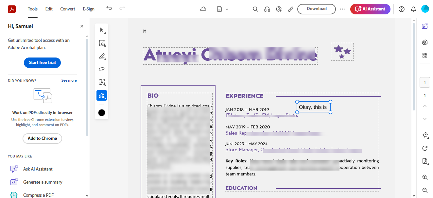Expand the document view options dropdown
Screen dimensions: 433x198
tap(223, 9)
